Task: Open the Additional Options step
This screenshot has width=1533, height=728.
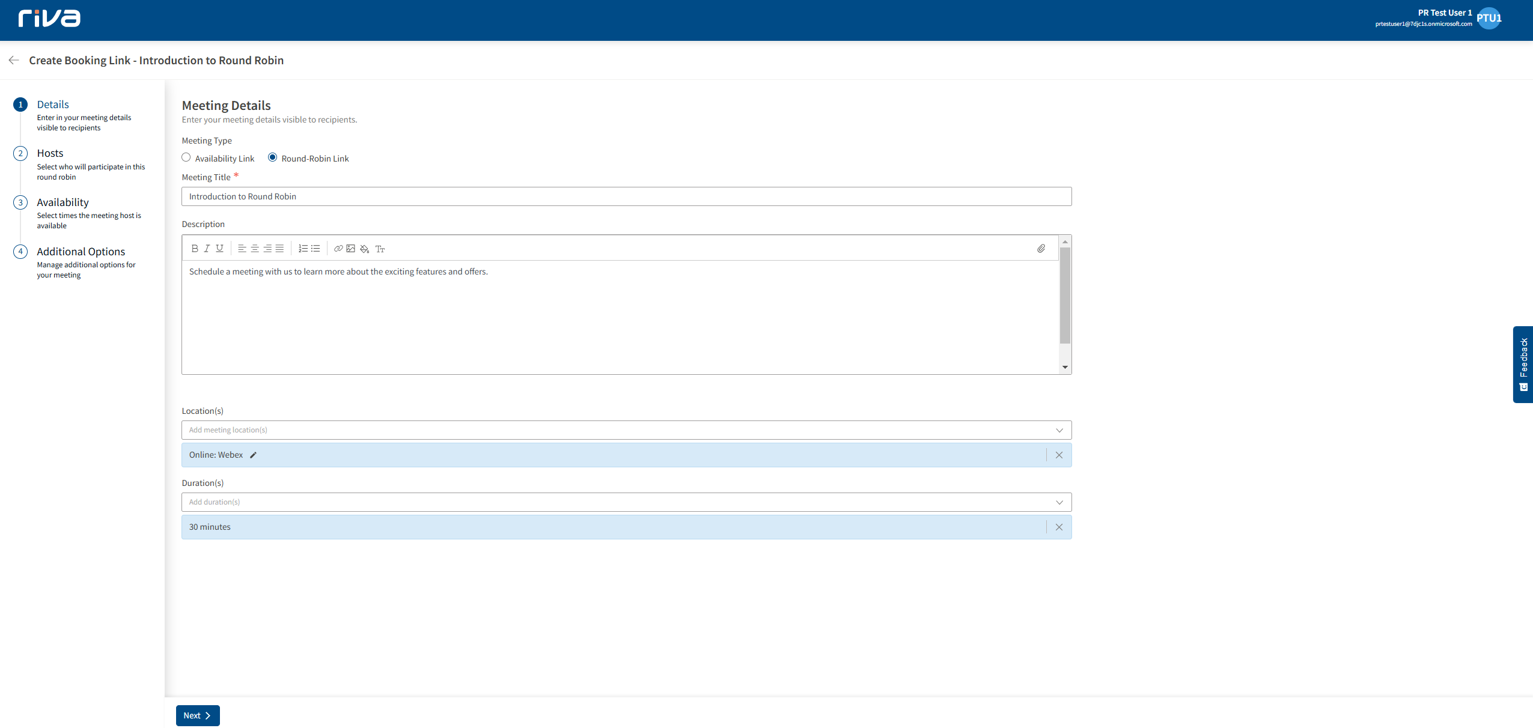Action: (81, 252)
